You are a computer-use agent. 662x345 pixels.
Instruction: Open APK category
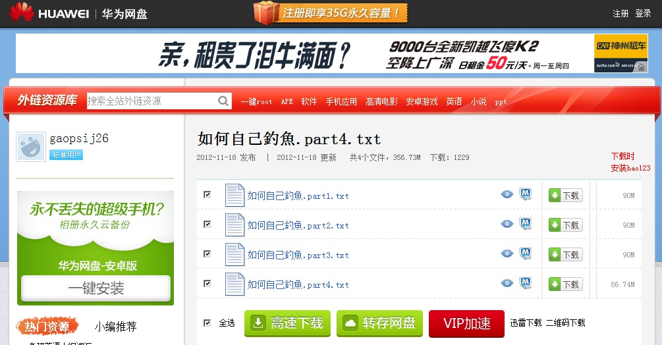(287, 101)
